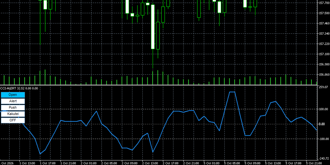This screenshot has width=330, height=165.
Task: Click the 5 Oct 13:00 time label
Action: click(x=273, y=163)
